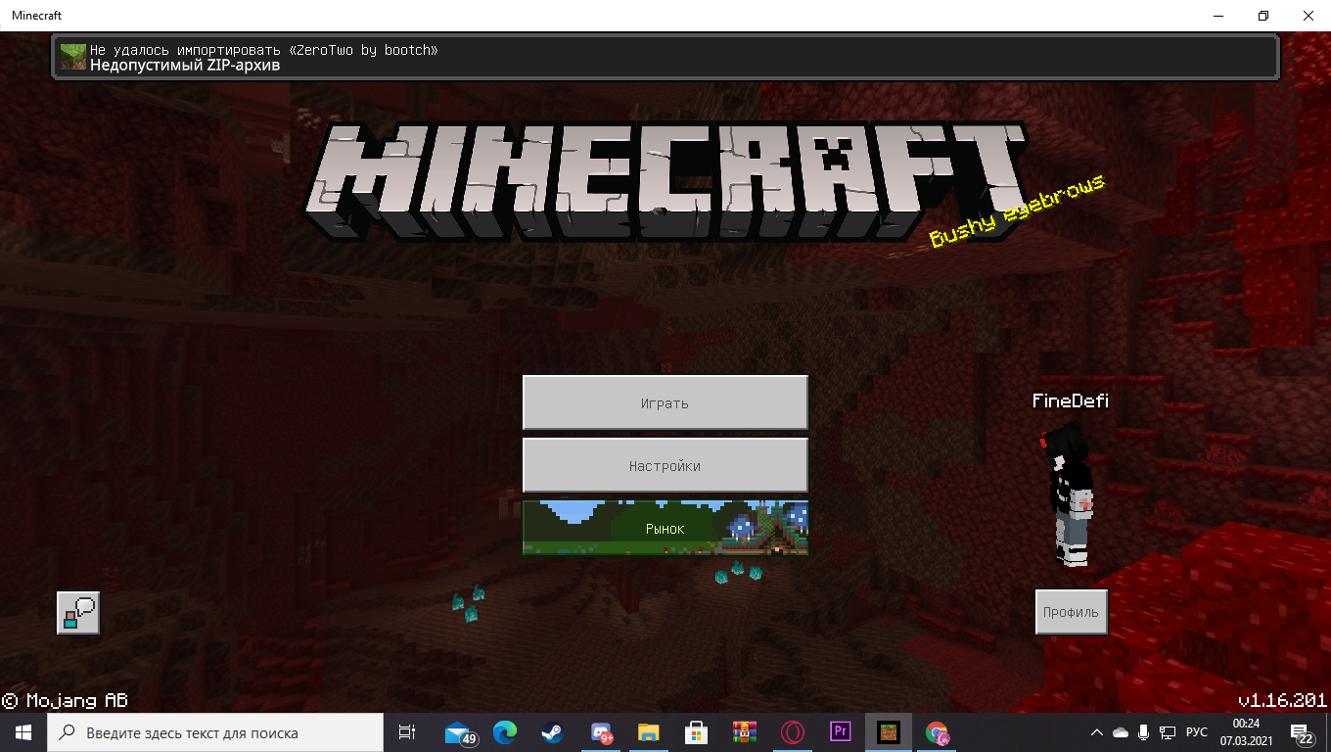Open the Windows Start menu
Viewport: 1331px width, 752px height.
click(23, 732)
